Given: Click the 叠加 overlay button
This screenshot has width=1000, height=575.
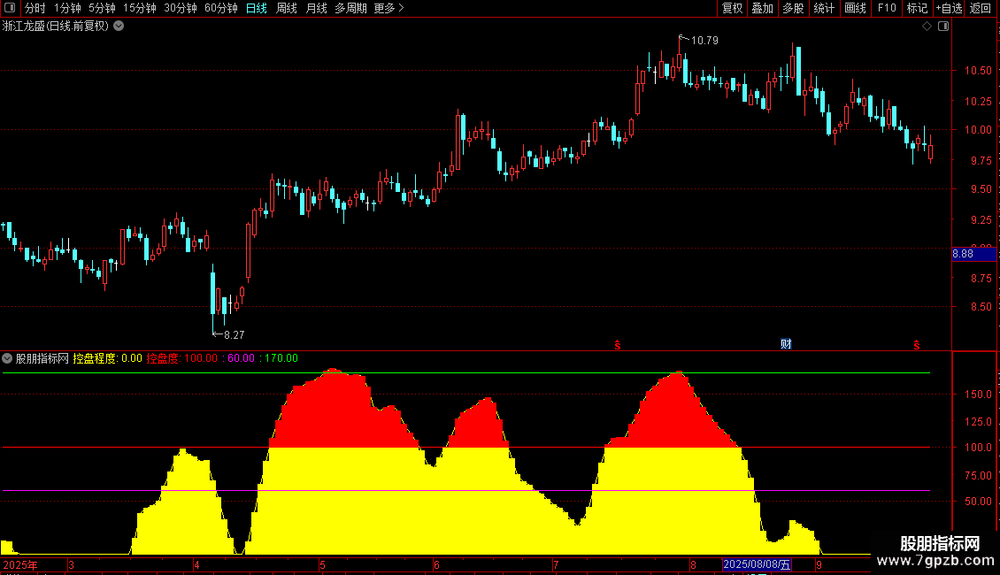Looking at the screenshot, I should 762,8.
